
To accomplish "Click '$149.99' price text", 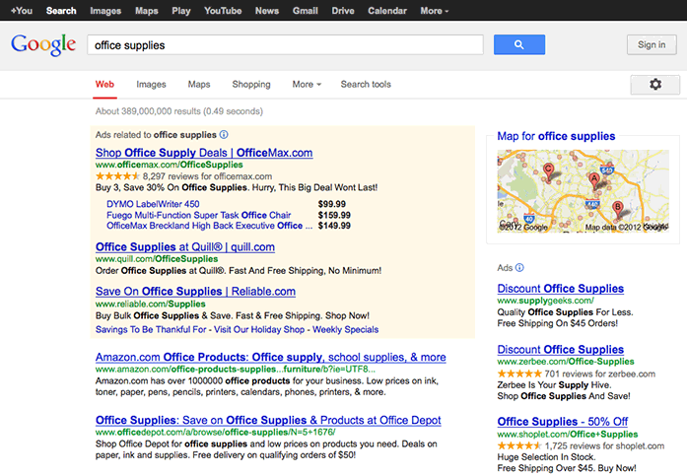I will coord(334,226).
